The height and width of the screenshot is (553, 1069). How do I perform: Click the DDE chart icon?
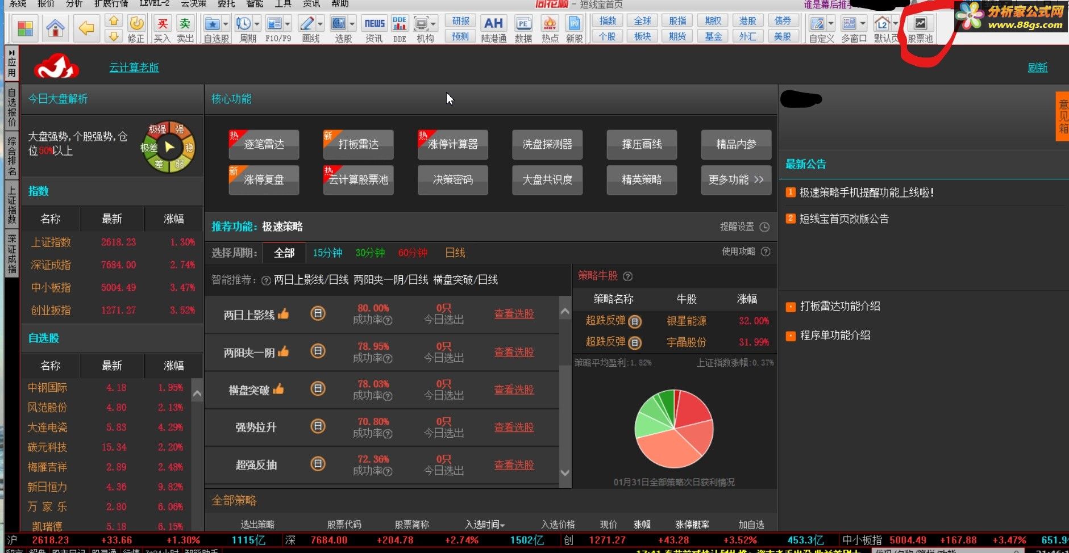tap(400, 24)
